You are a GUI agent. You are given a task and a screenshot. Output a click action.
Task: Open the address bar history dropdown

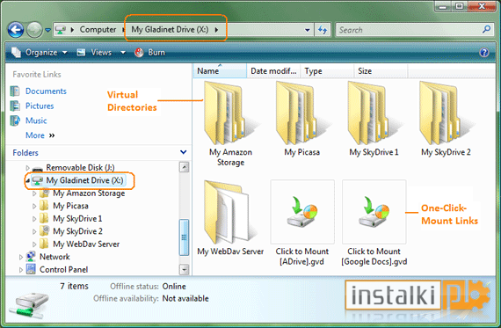pyautogui.click(x=307, y=30)
